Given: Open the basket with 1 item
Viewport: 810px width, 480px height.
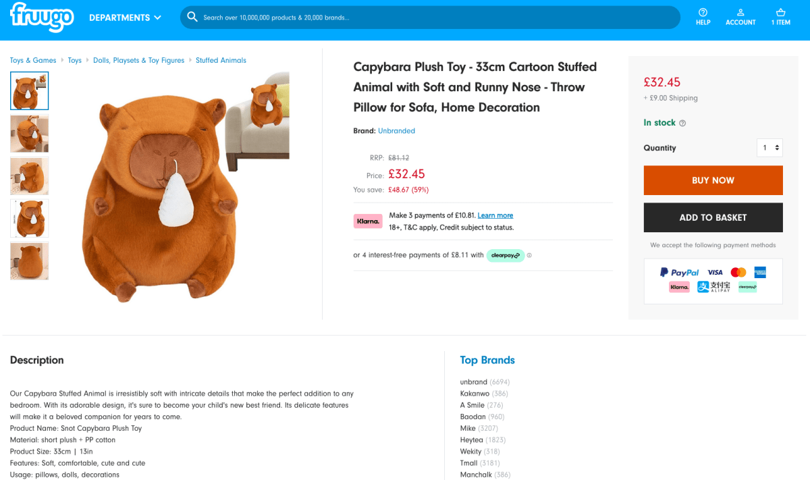Looking at the screenshot, I should (780, 17).
